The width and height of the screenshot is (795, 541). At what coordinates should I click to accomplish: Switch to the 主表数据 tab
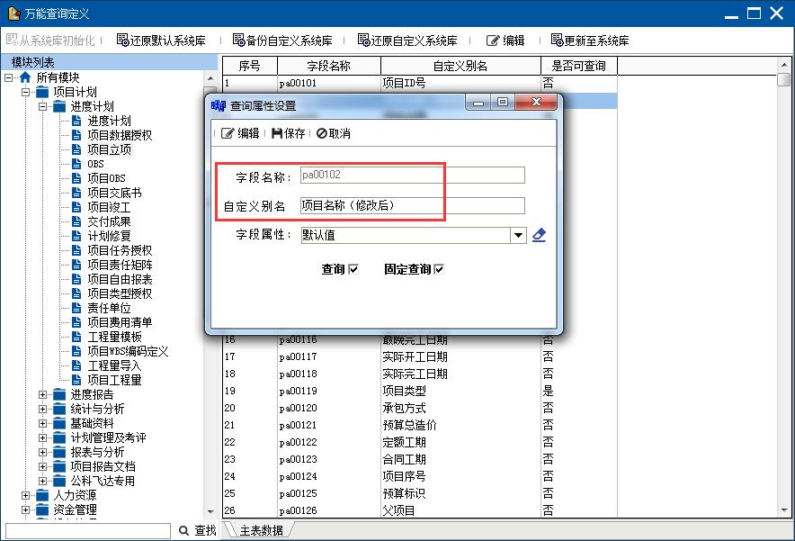(x=261, y=530)
